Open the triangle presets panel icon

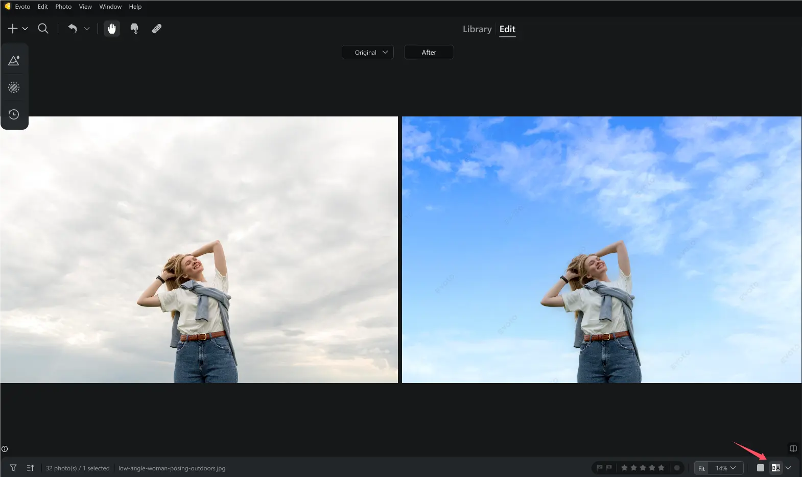coord(14,60)
